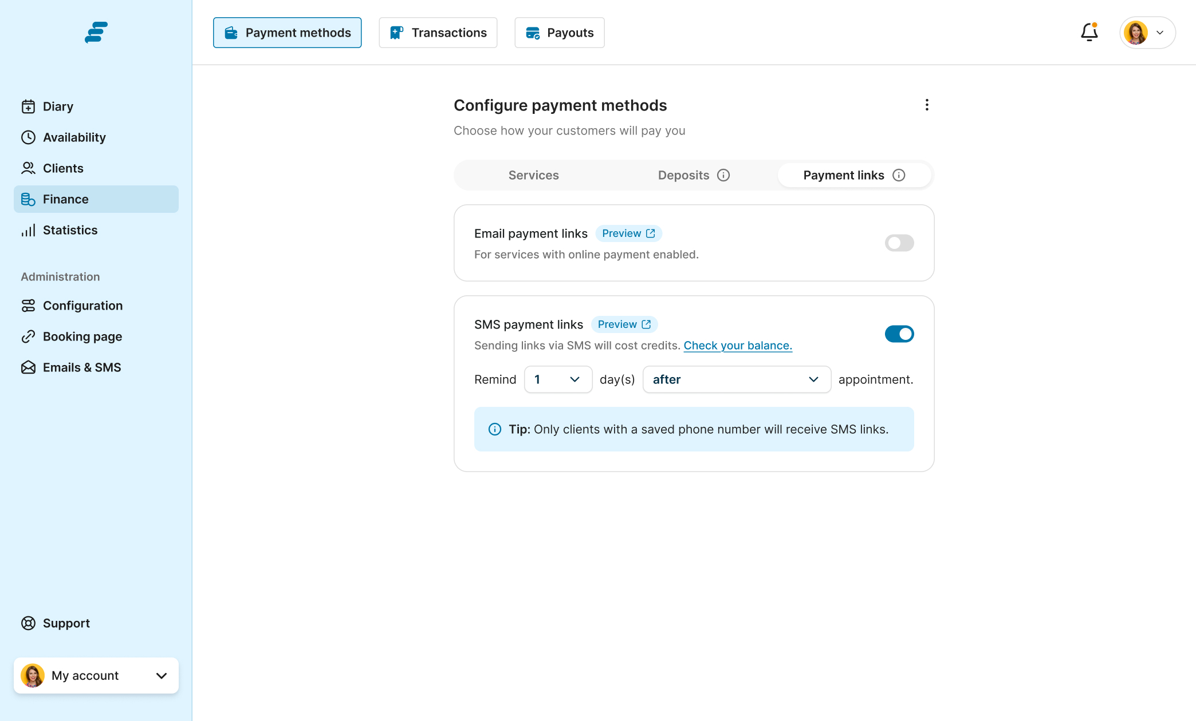The image size is (1196, 721).
Task: Click the Support lifebuoy icon
Action: [28, 623]
